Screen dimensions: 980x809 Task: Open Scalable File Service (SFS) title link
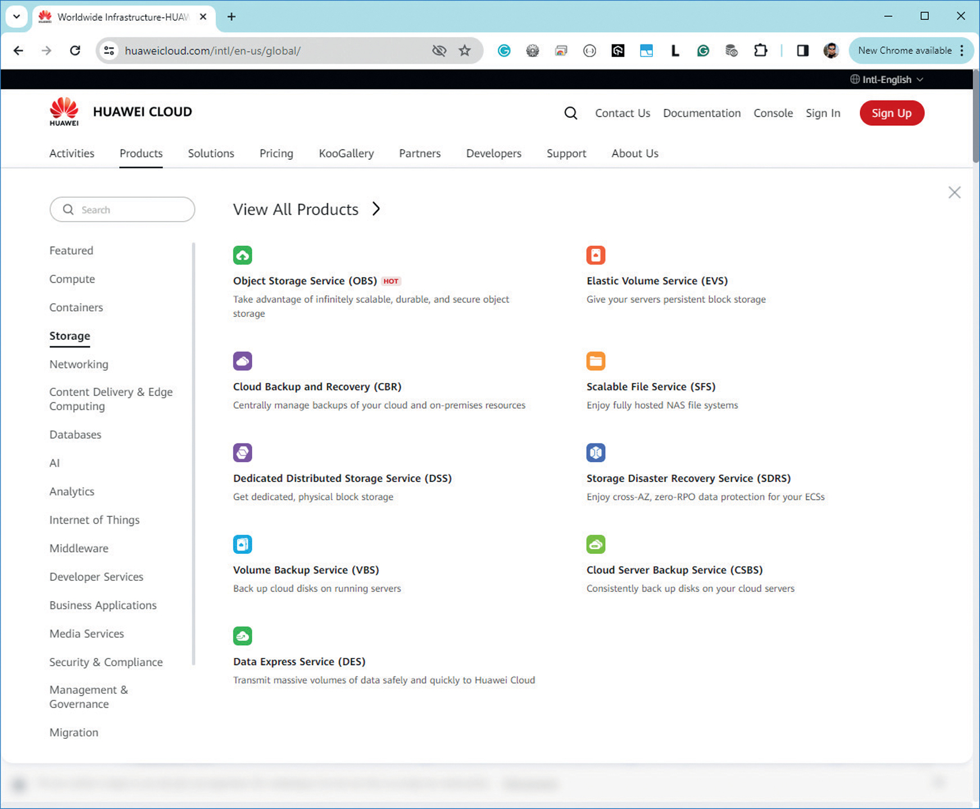651,387
